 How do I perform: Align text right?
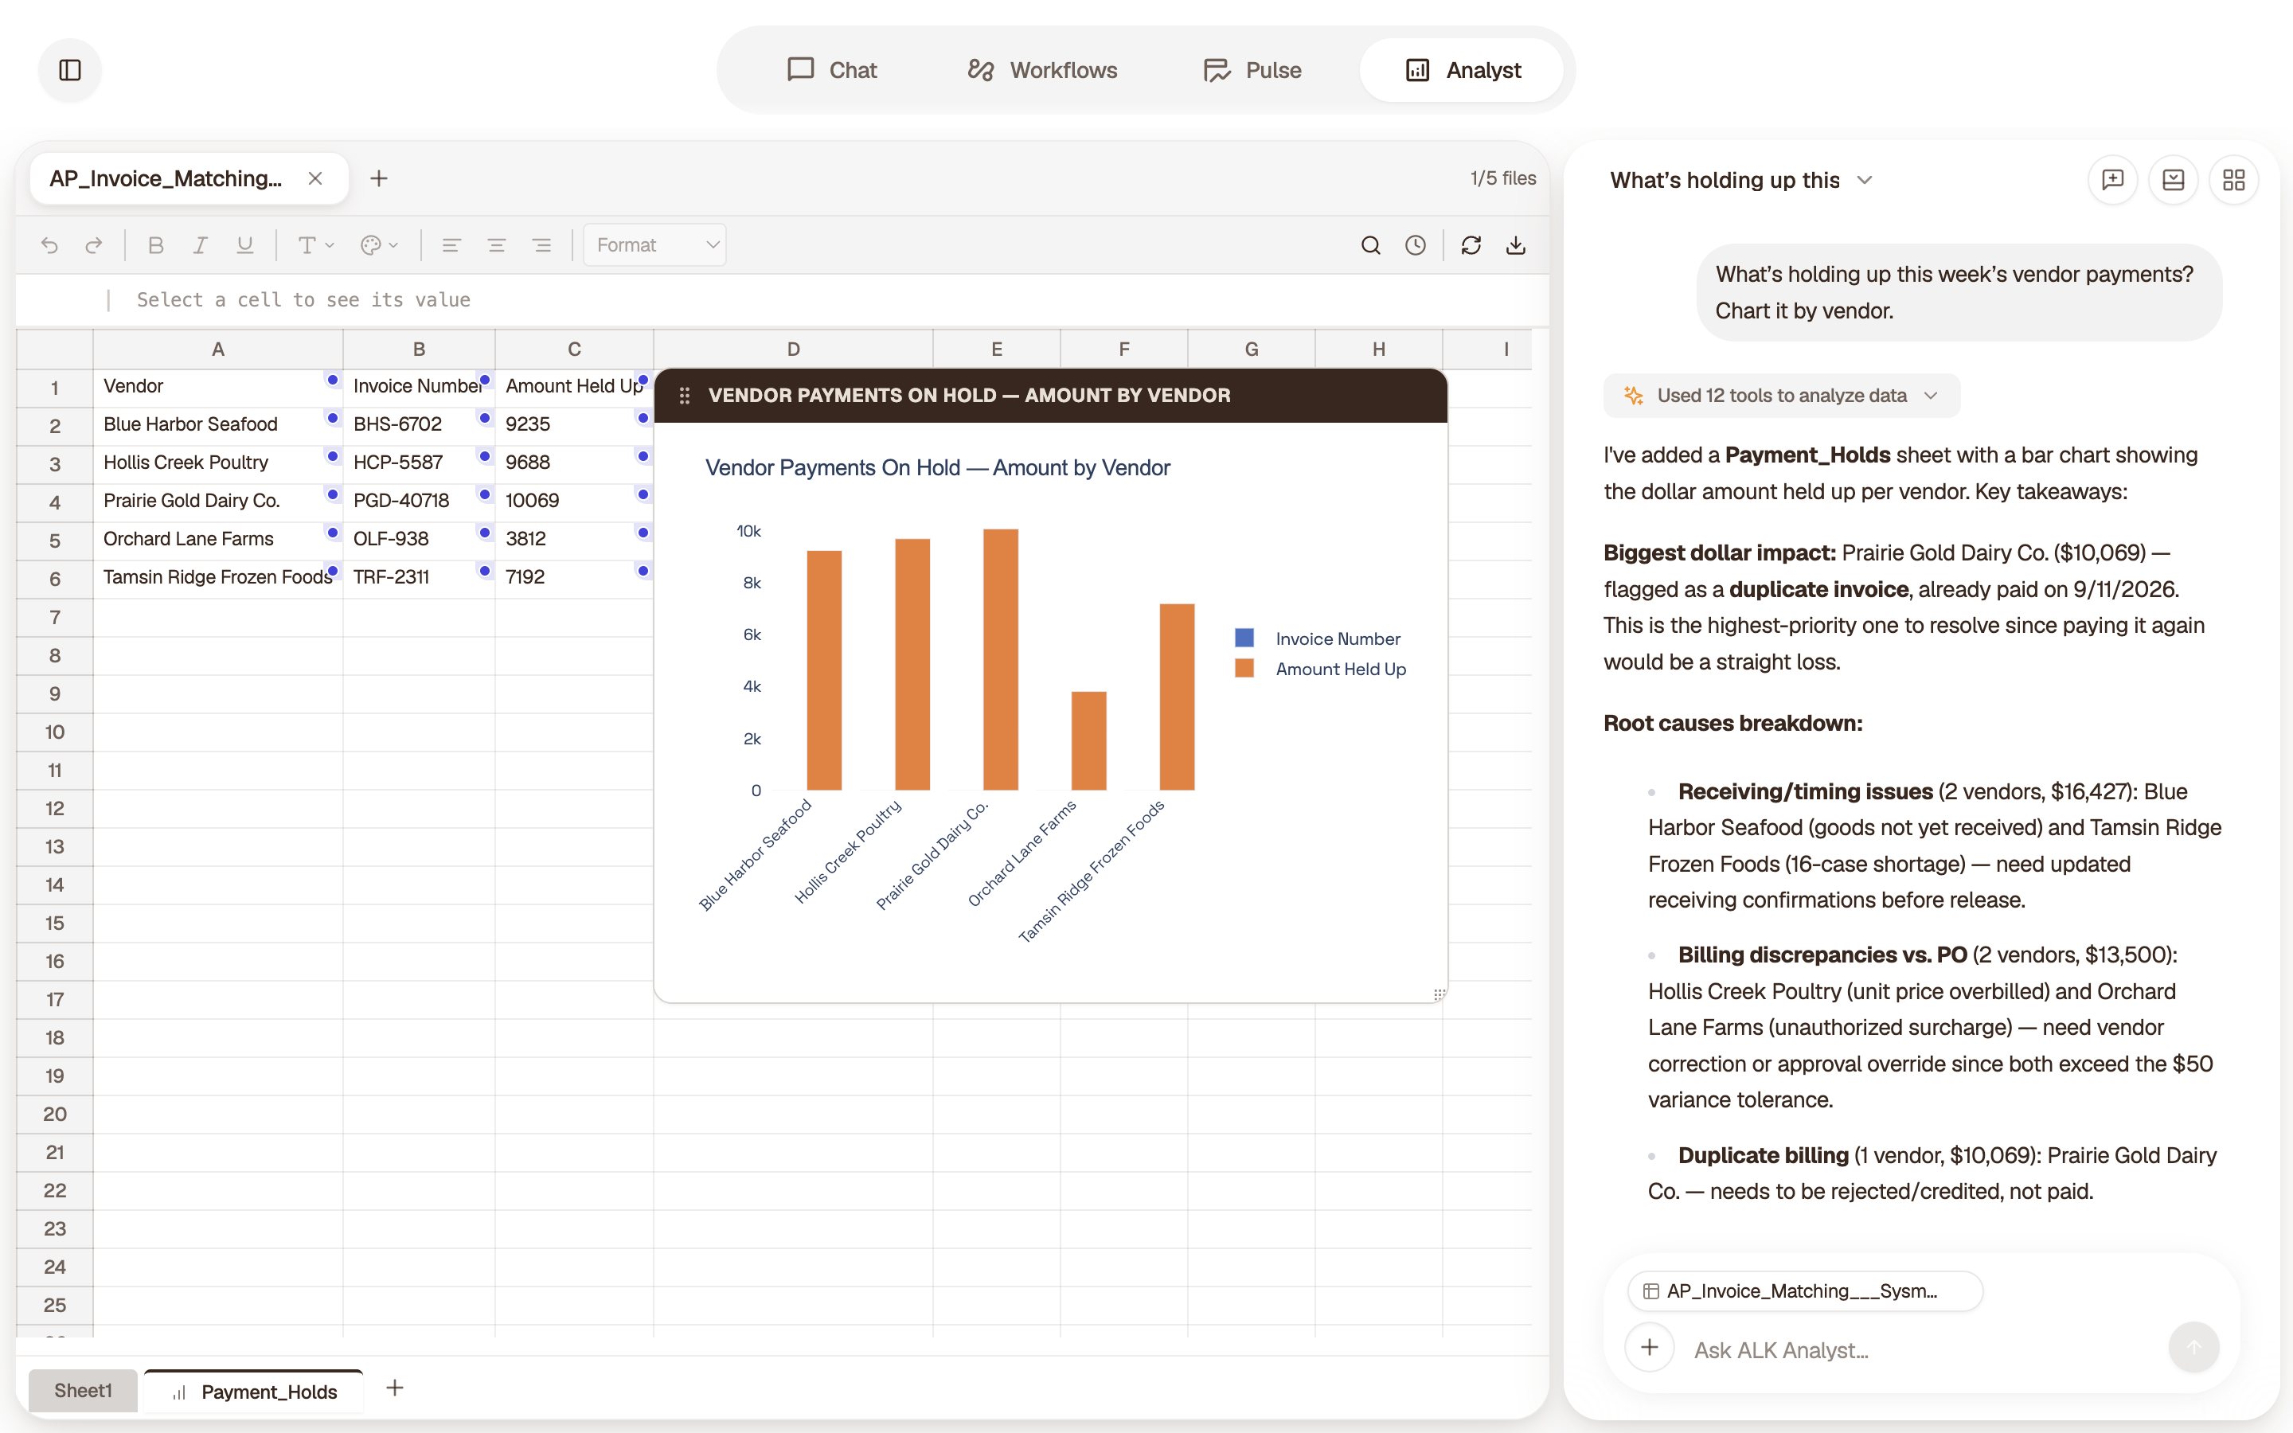point(542,245)
